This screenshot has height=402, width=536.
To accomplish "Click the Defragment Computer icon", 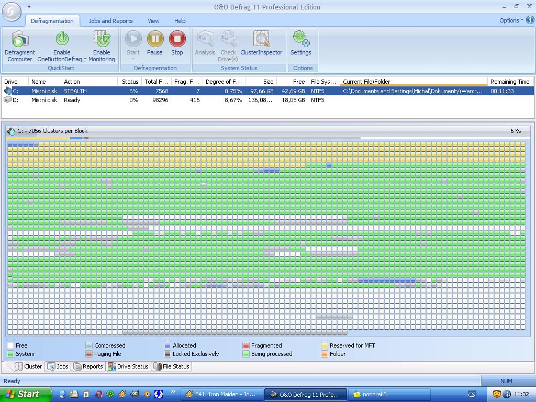I will point(20,39).
